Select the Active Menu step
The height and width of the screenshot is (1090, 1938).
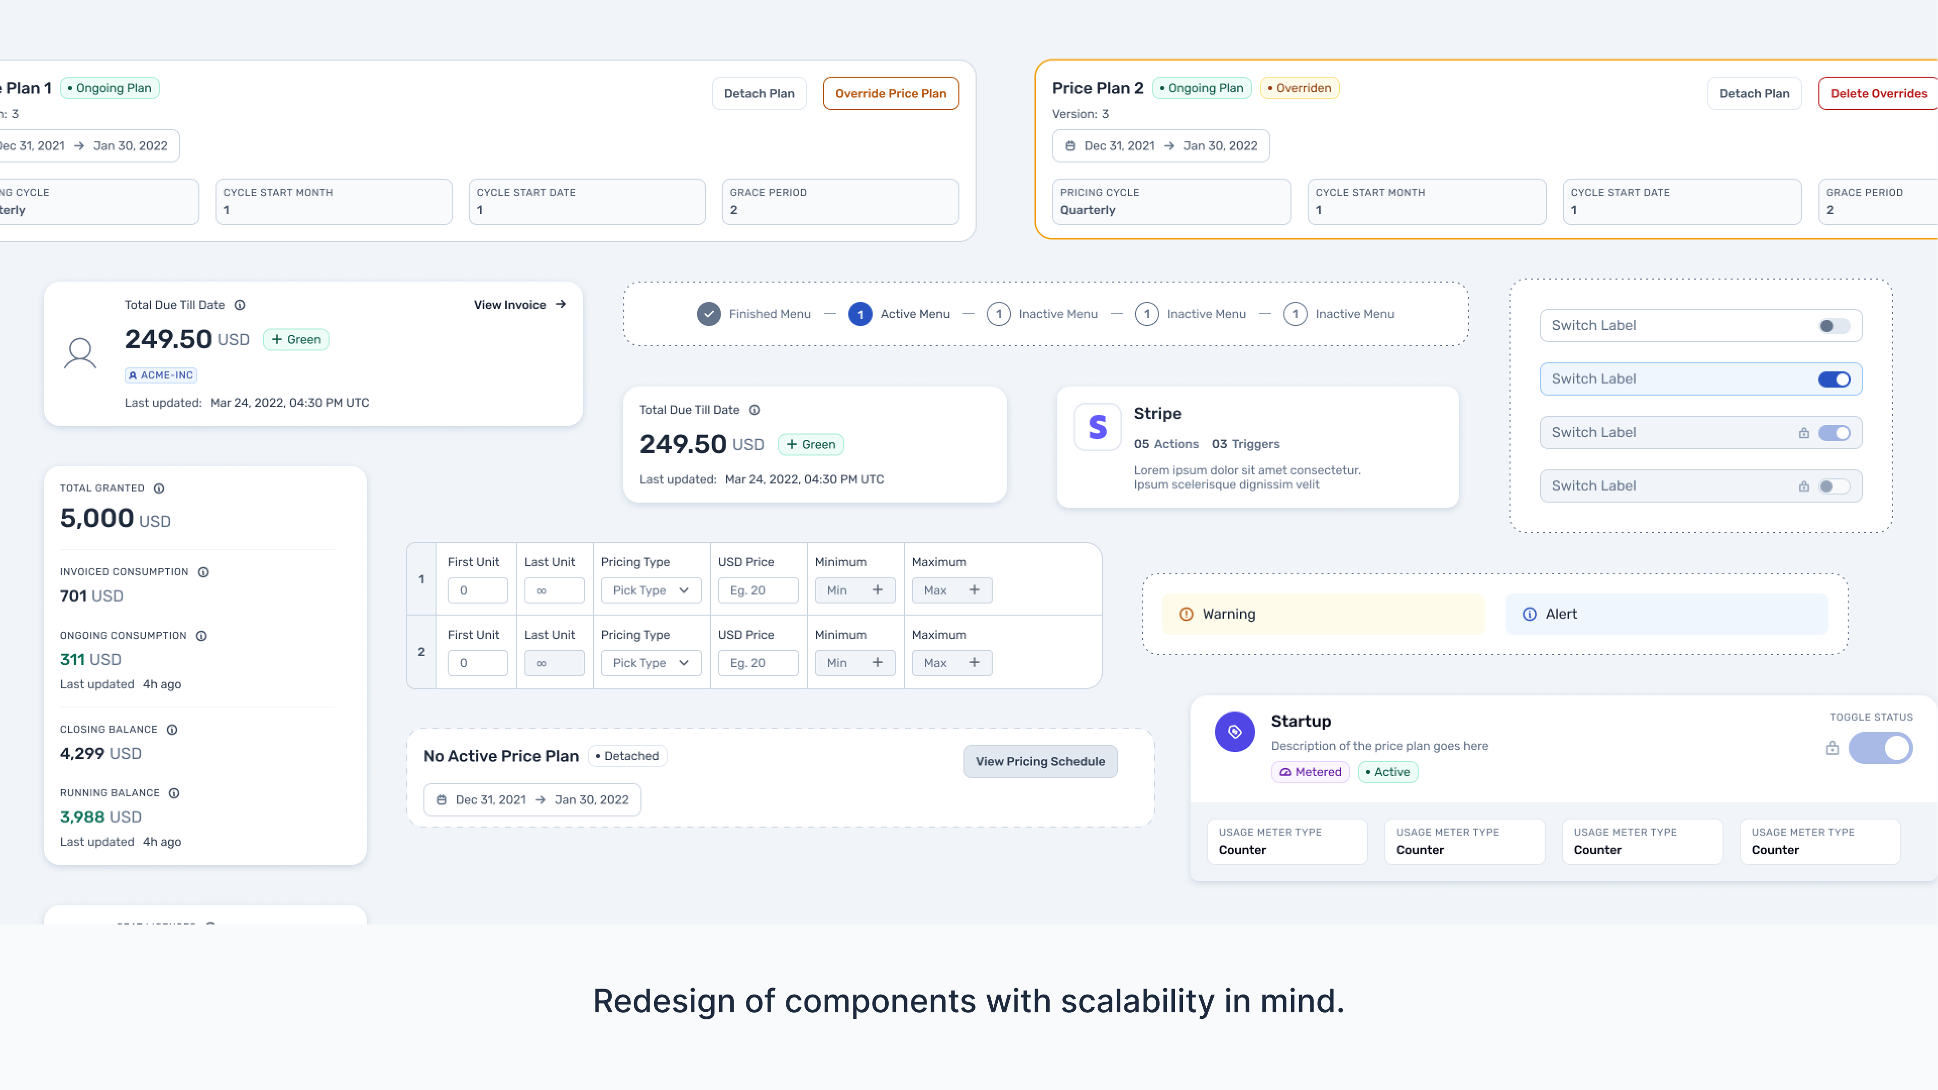coord(899,314)
